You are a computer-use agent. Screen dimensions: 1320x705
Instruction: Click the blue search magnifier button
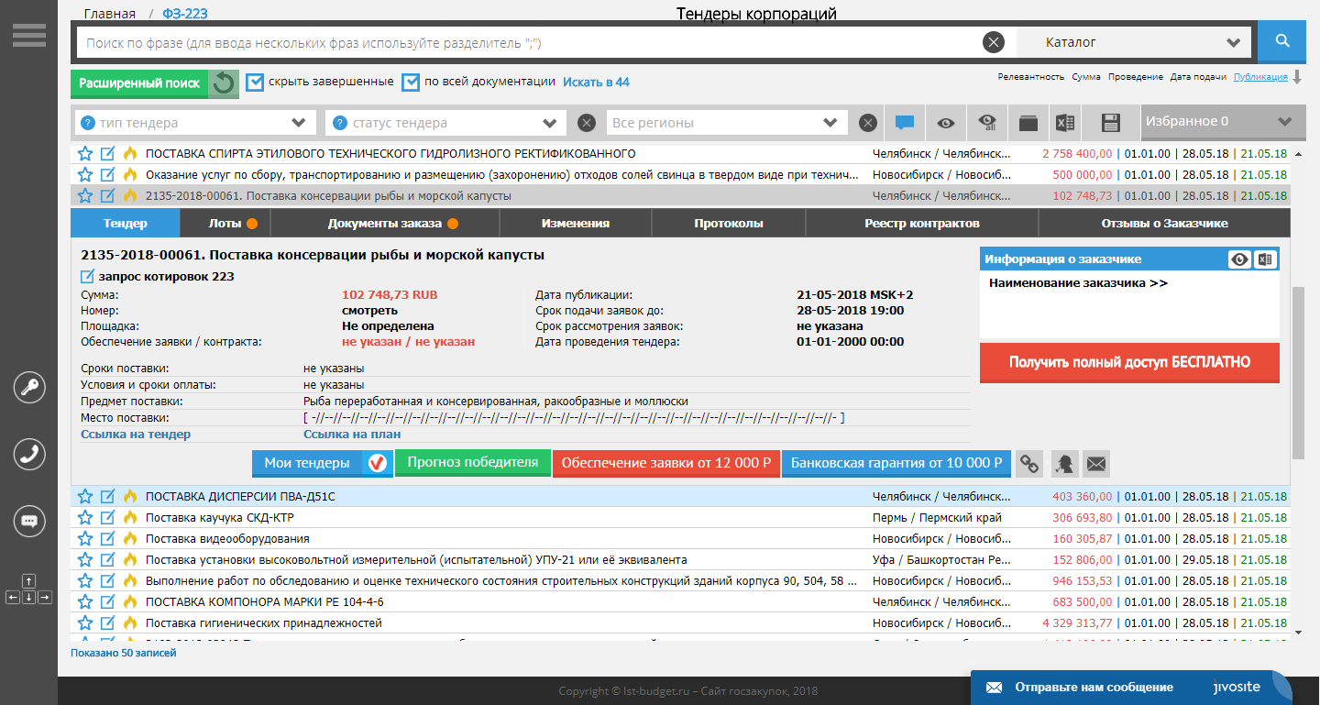[1281, 41]
